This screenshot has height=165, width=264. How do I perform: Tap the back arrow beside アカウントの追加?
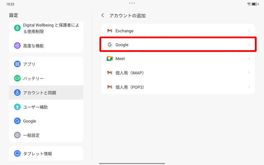tap(103, 15)
